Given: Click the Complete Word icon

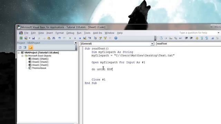Looking at the screenshot, I should pos(180,38).
